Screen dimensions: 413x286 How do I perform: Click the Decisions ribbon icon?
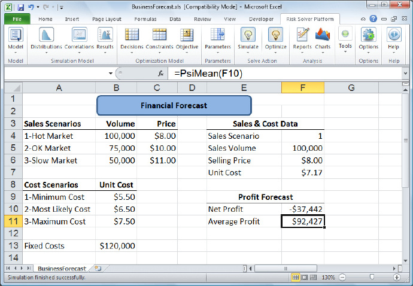tap(132, 35)
